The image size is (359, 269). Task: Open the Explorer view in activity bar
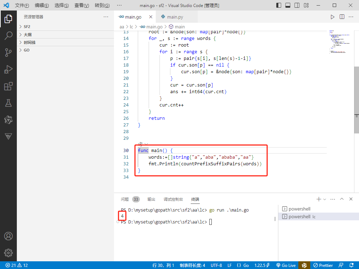[x=8, y=19]
